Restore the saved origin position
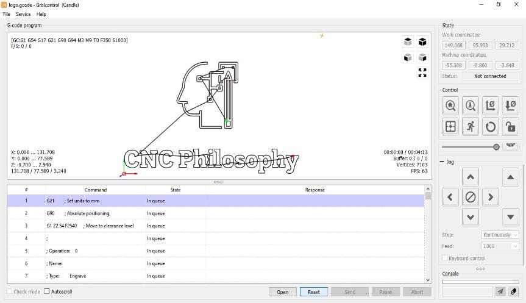This screenshot has height=303, width=526. (450, 126)
